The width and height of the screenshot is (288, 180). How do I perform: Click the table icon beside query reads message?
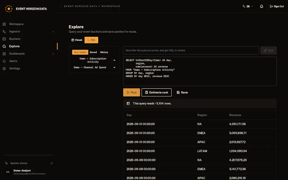[x=128, y=103]
